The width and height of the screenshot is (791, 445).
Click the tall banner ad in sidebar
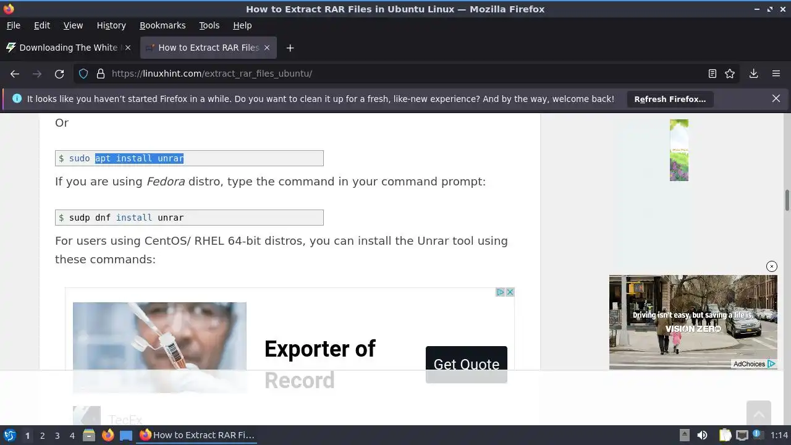pos(679,150)
